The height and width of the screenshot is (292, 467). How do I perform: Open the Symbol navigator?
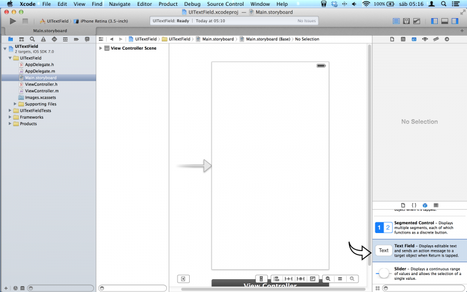coord(22,39)
